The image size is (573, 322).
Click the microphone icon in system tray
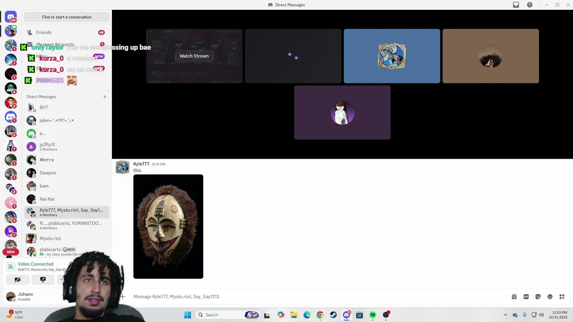525,315
